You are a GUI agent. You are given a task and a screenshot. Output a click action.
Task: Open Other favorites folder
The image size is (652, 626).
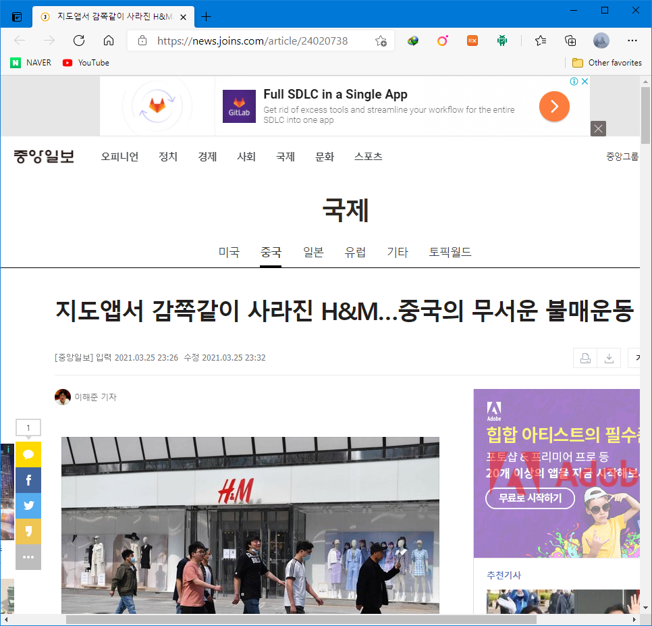coord(607,63)
